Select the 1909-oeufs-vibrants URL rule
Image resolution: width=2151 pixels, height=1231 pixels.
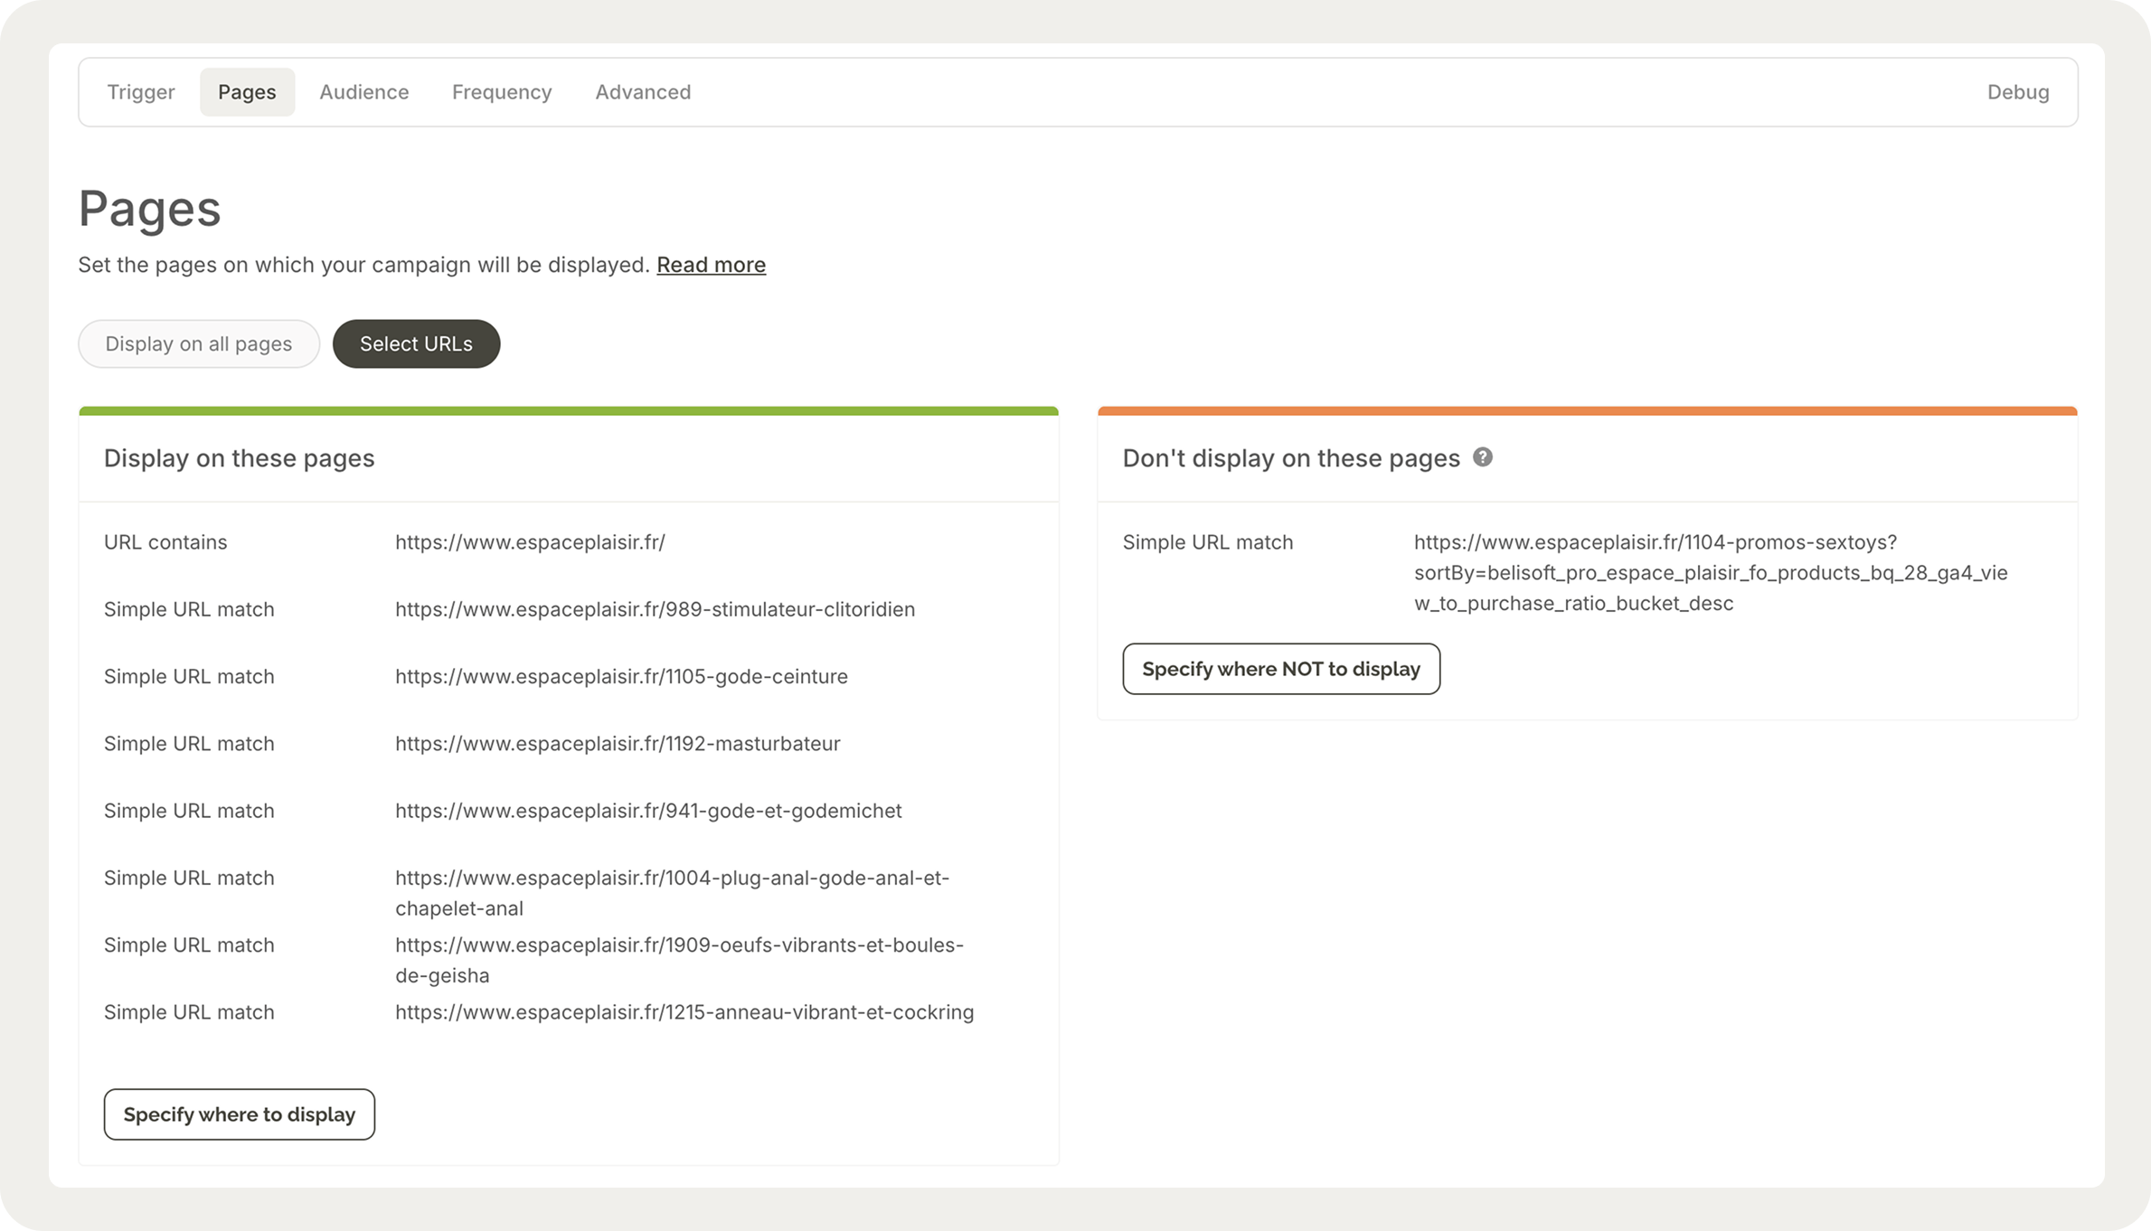[x=679, y=959]
